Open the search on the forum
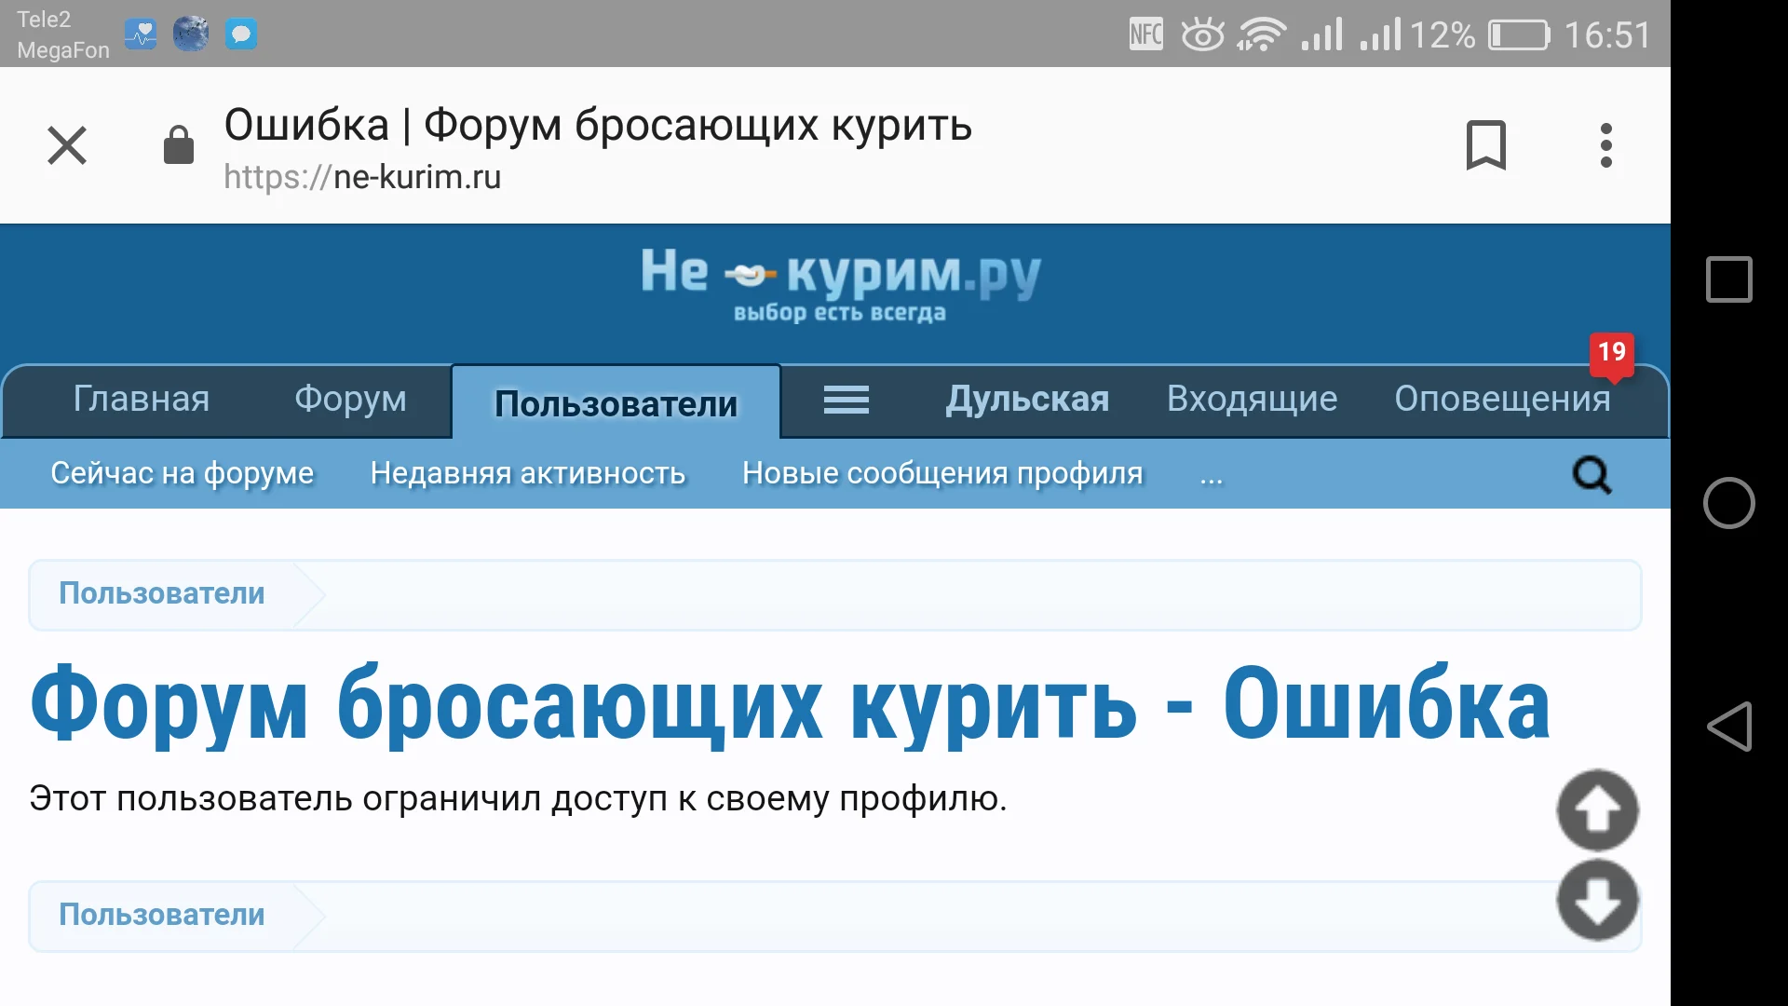This screenshot has height=1006, width=1788. pyautogui.click(x=1592, y=474)
